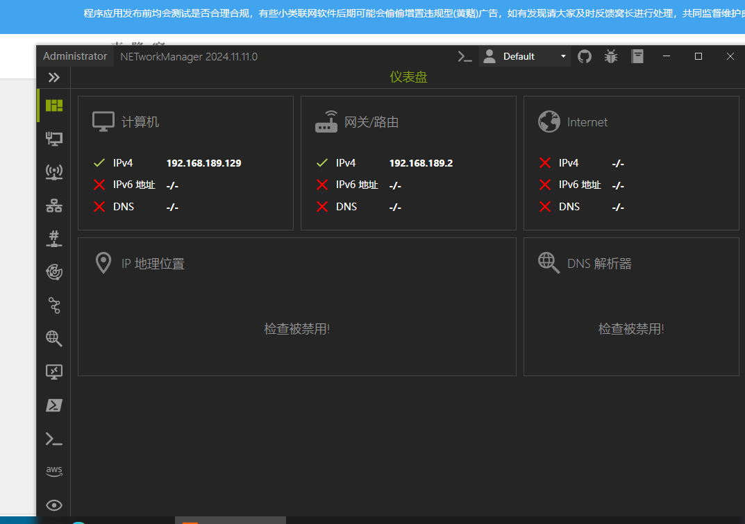Viewport: 745px width, 524px height.
Task: Click the green check beside computer IPv4
Action: click(x=99, y=163)
